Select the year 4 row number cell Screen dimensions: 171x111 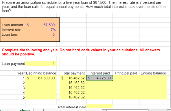[x=13, y=92]
